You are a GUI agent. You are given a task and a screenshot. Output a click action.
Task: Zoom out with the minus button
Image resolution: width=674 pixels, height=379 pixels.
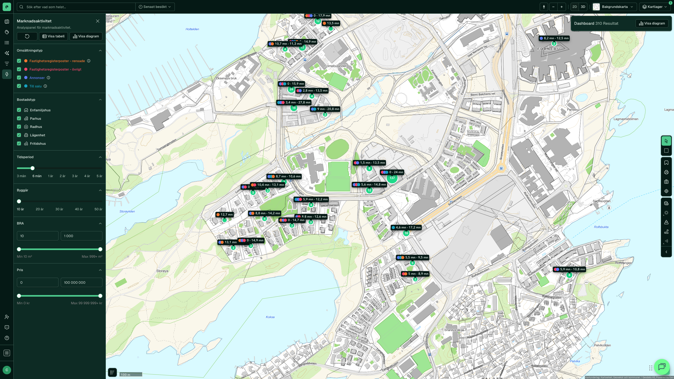pyautogui.click(x=553, y=7)
